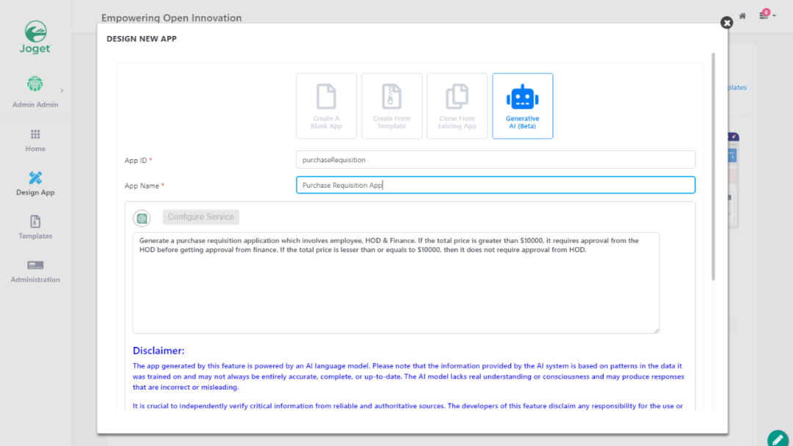Expand the Admin Admin profile chevron
Image resolution: width=793 pixels, height=446 pixels.
pos(62,91)
